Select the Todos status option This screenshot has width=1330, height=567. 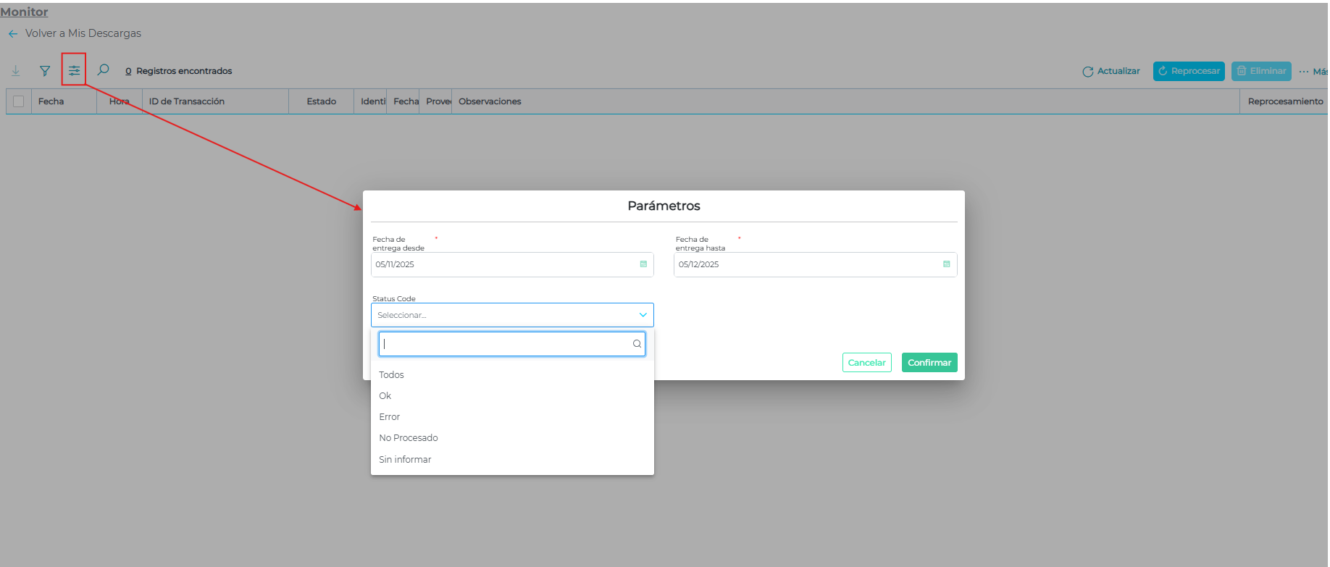tap(391, 374)
